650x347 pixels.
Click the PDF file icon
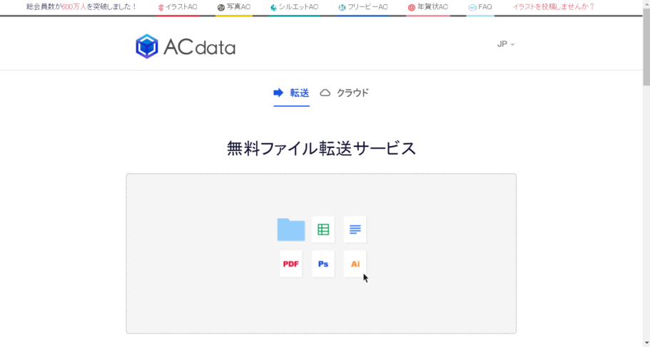pos(291,264)
